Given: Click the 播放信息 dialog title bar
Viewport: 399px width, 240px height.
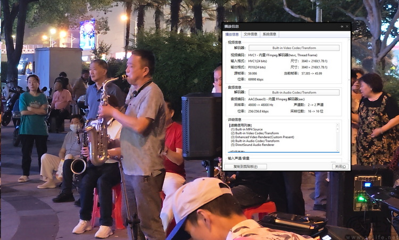Looking at the screenshot, I should pyautogui.click(x=282, y=26).
